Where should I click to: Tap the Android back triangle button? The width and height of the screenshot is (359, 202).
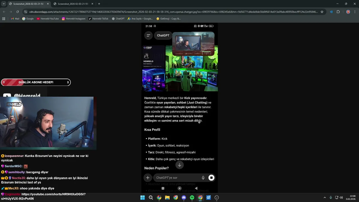point(196,188)
